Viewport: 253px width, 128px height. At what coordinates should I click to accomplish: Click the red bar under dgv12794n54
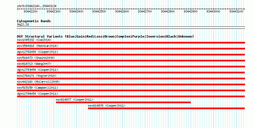131,96
